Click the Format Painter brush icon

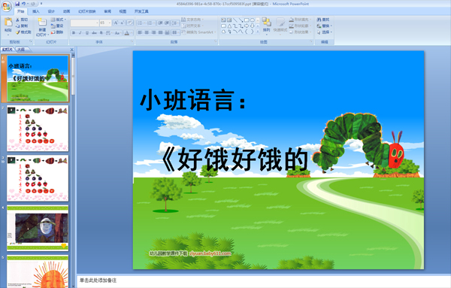(x=17, y=32)
